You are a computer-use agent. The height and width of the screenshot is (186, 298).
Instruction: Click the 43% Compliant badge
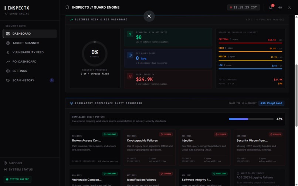(x=271, y=103)
